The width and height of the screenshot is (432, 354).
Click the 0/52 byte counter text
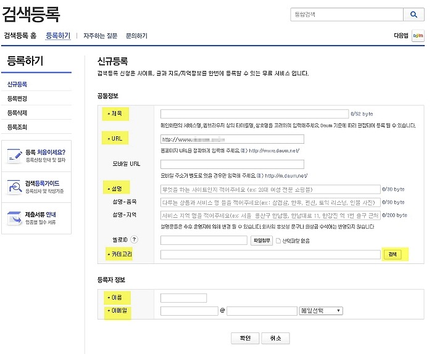pyautogui.click(x=362, y=113)
